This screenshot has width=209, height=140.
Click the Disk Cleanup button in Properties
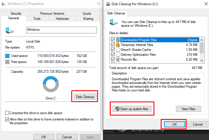coord(85,97)
